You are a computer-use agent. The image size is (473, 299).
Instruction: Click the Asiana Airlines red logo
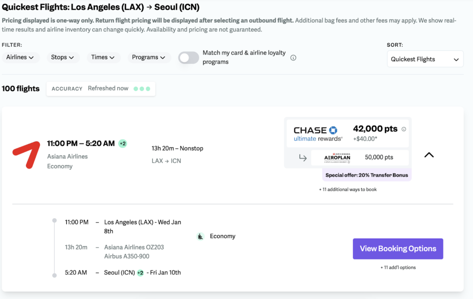point(26,155)
